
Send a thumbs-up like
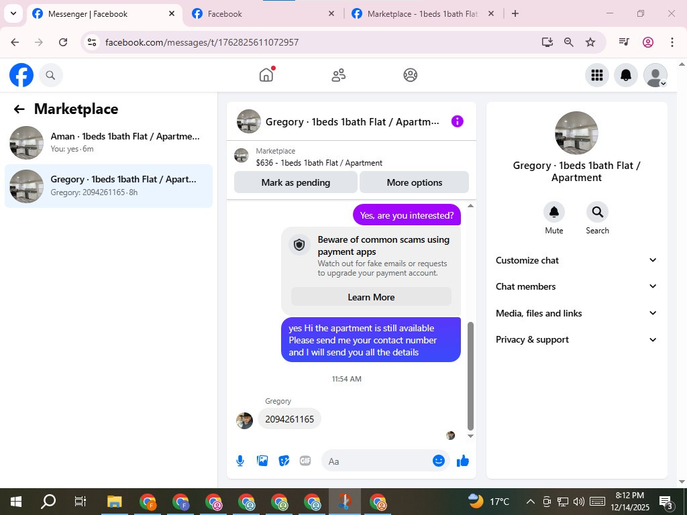click(x=463, y=461)
